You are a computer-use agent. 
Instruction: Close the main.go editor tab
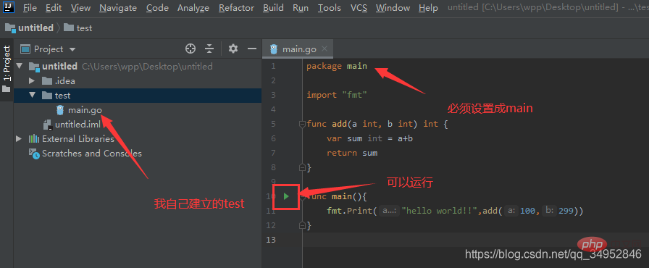point(324,49)
